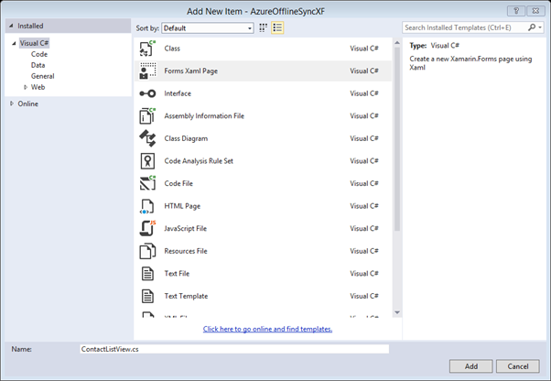Select the Code File template icon
Image resolution: width=551 pixels, height=381 pixels.
click(x=147, y=183)
